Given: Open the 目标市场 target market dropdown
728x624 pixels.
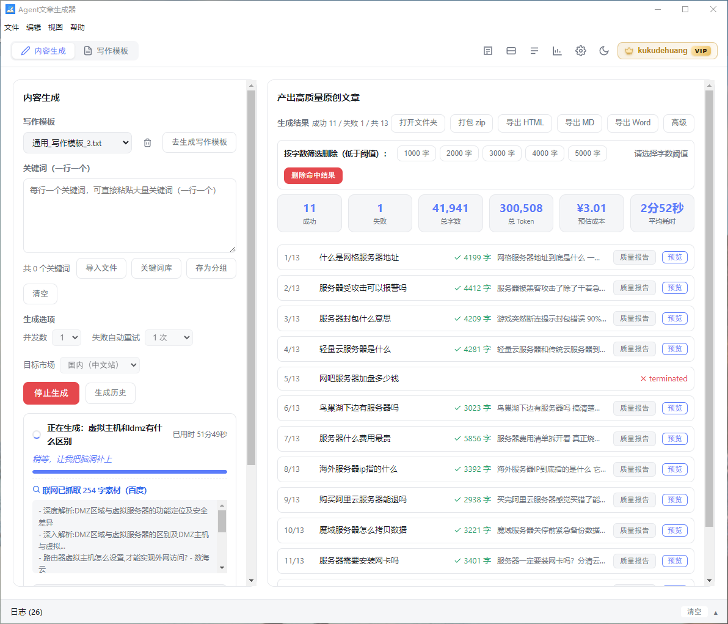Looking at the screenshot, I should click(100, 365).
